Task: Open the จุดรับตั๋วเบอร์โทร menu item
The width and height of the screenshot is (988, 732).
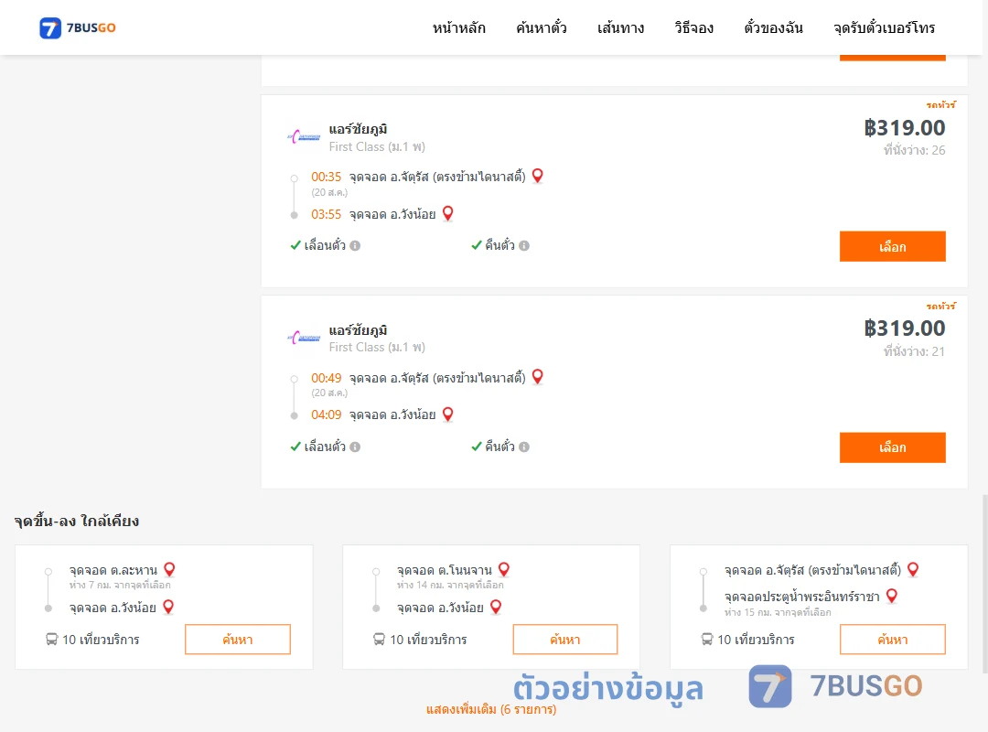Action: pos(884,27)
